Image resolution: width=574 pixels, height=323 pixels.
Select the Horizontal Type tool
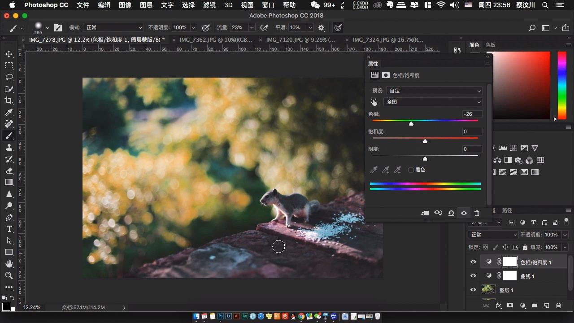point(9,229)
